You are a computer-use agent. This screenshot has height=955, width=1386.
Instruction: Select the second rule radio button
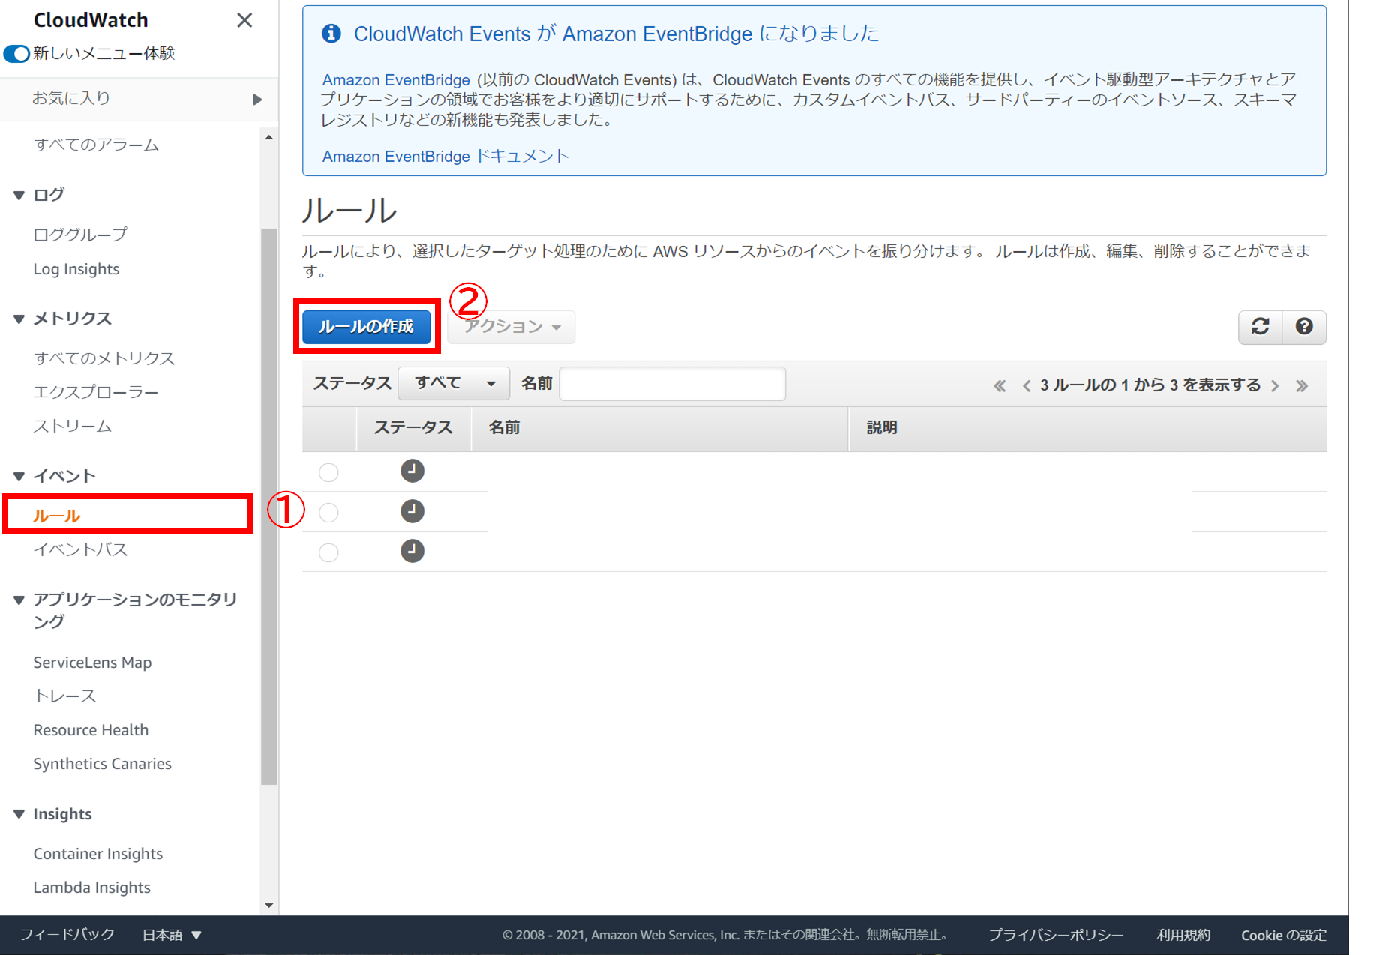point(328,513)
